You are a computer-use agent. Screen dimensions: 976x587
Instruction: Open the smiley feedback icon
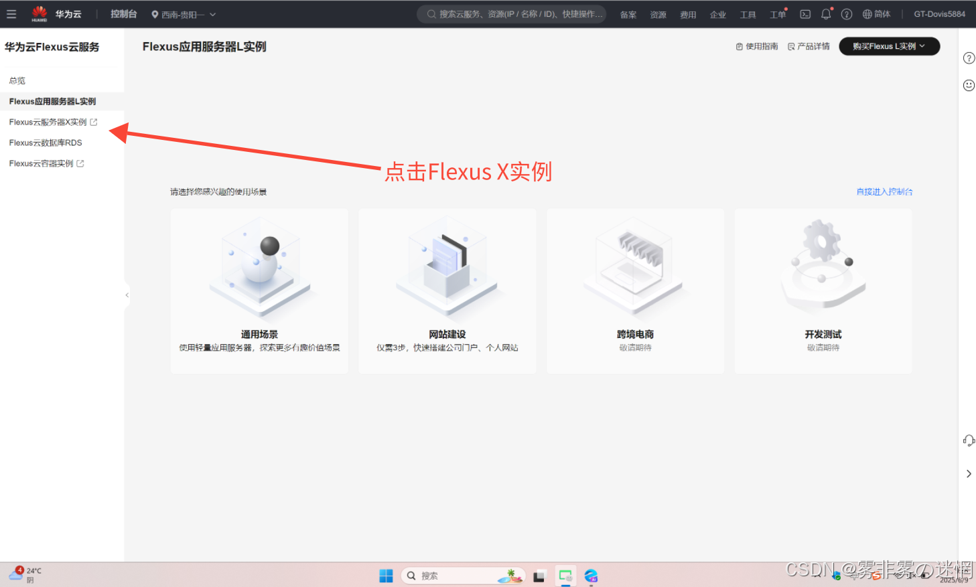click(x=969, y=85)
